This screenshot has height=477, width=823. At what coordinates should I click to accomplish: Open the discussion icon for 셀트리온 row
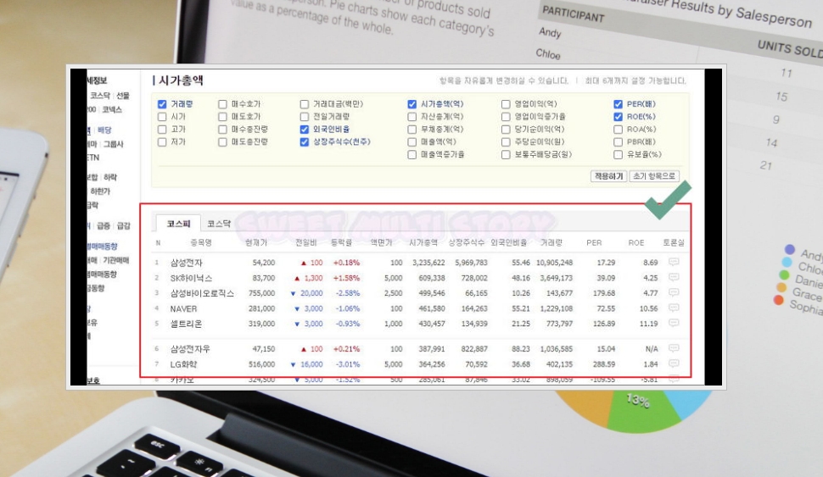(x=674, y=323)
